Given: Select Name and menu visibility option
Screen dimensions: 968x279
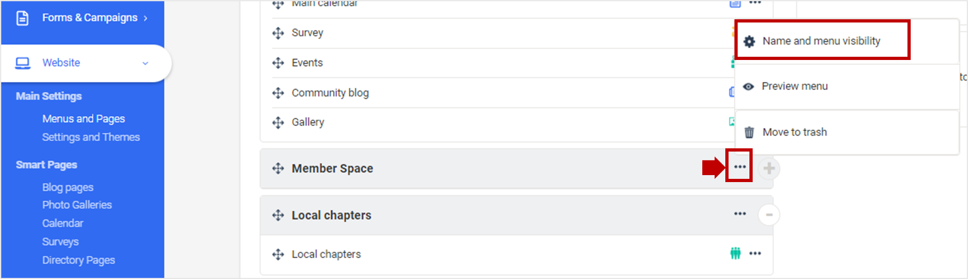Looking at the screenshot, I should [x=821, y=41].
